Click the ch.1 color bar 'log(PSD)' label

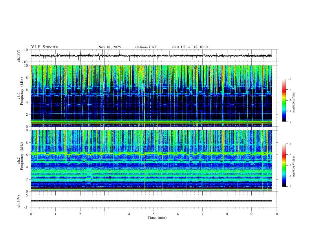294,102
